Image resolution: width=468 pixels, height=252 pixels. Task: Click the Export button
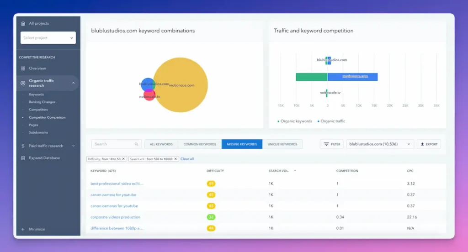pos(429,144)
